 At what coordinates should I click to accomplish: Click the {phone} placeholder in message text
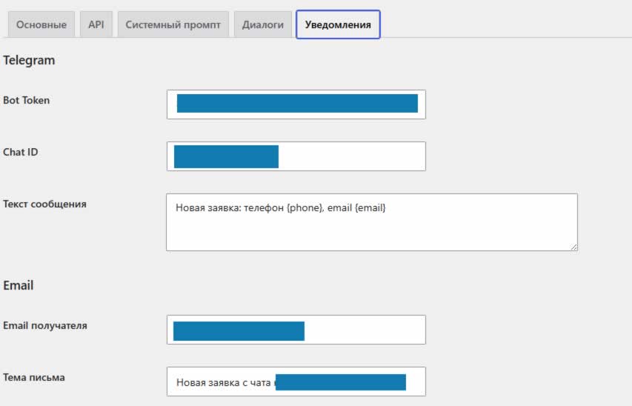(305, 207)
